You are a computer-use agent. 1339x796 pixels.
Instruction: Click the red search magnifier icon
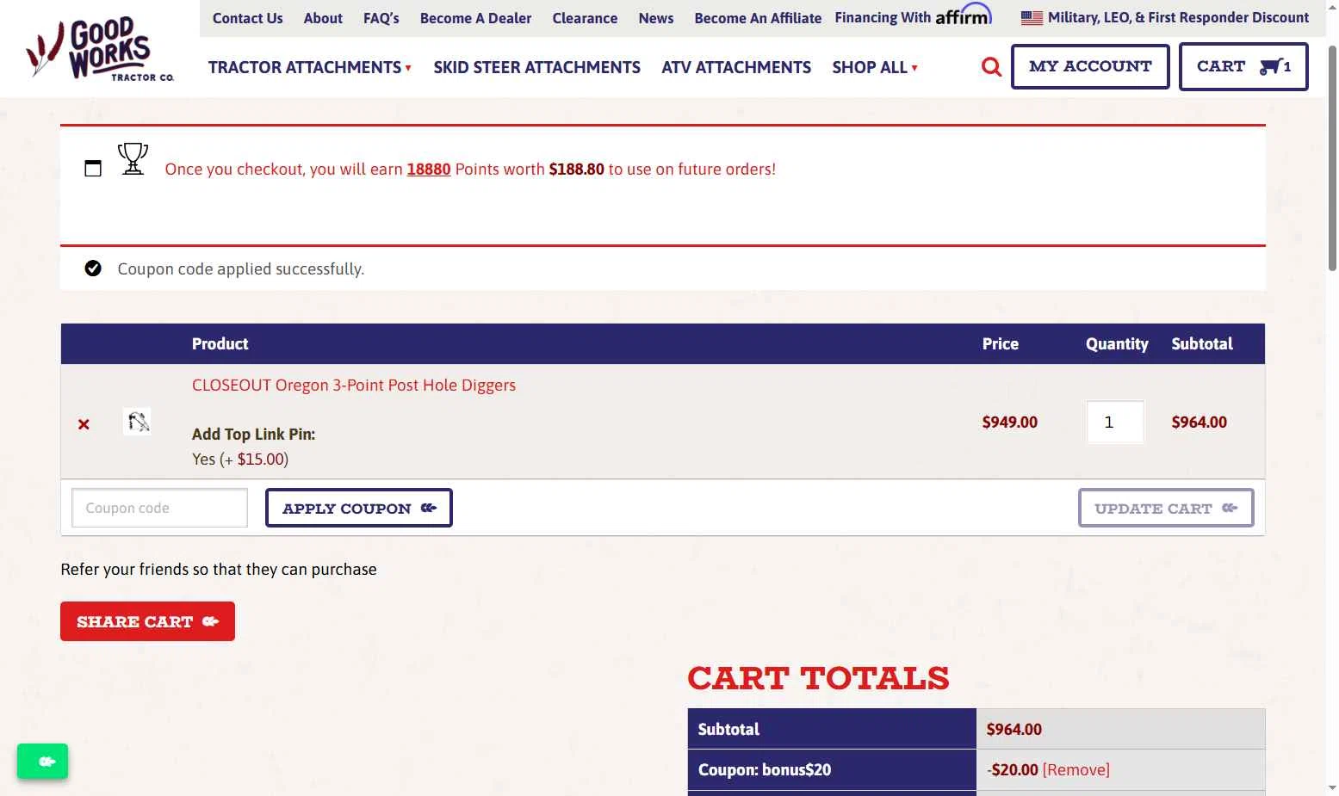click(x=991, y=66)
